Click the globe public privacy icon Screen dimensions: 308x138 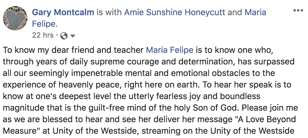coord(64,36)
